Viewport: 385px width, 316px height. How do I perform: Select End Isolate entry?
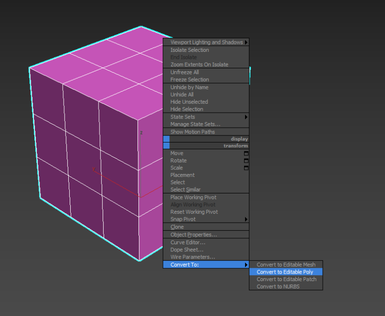[206, 57]
